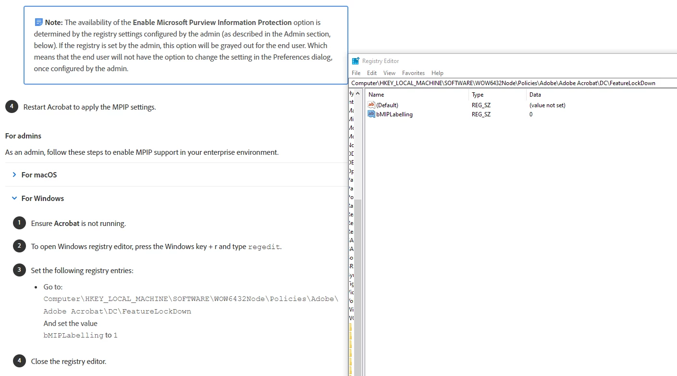Click 'Restart Acrobat to apply the MPIP settings'

point(89,107)
